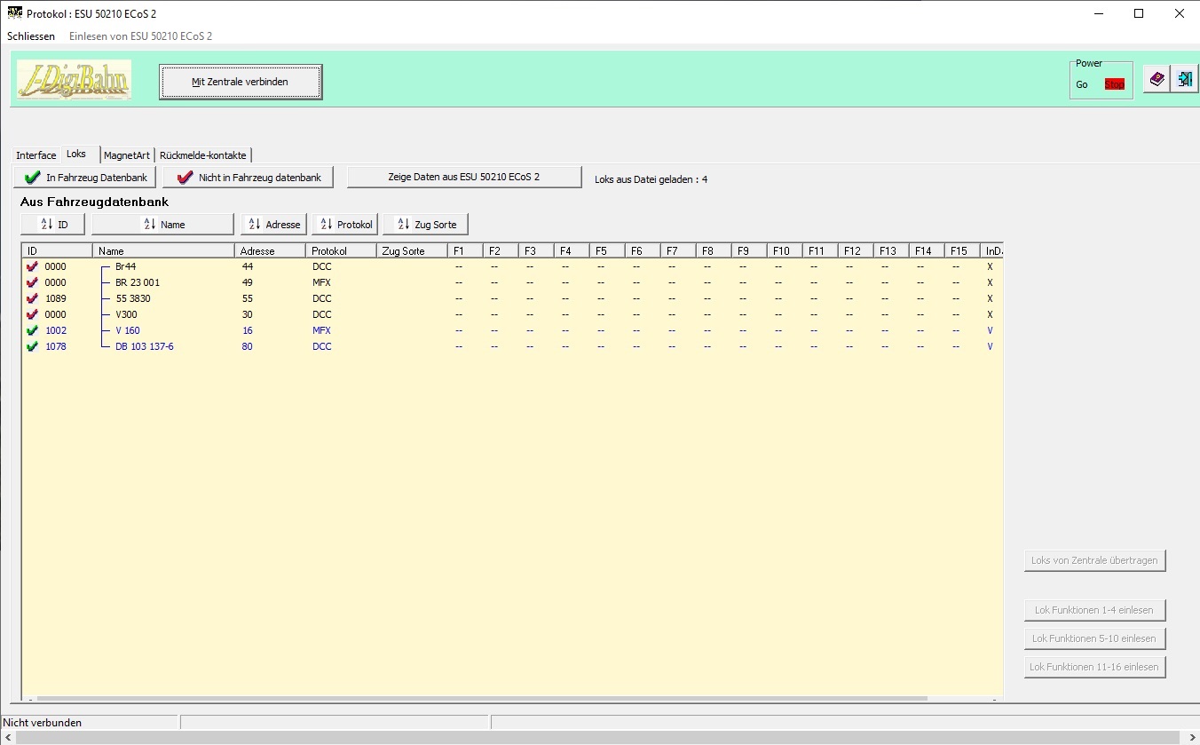Click ID value 1002

55,330
